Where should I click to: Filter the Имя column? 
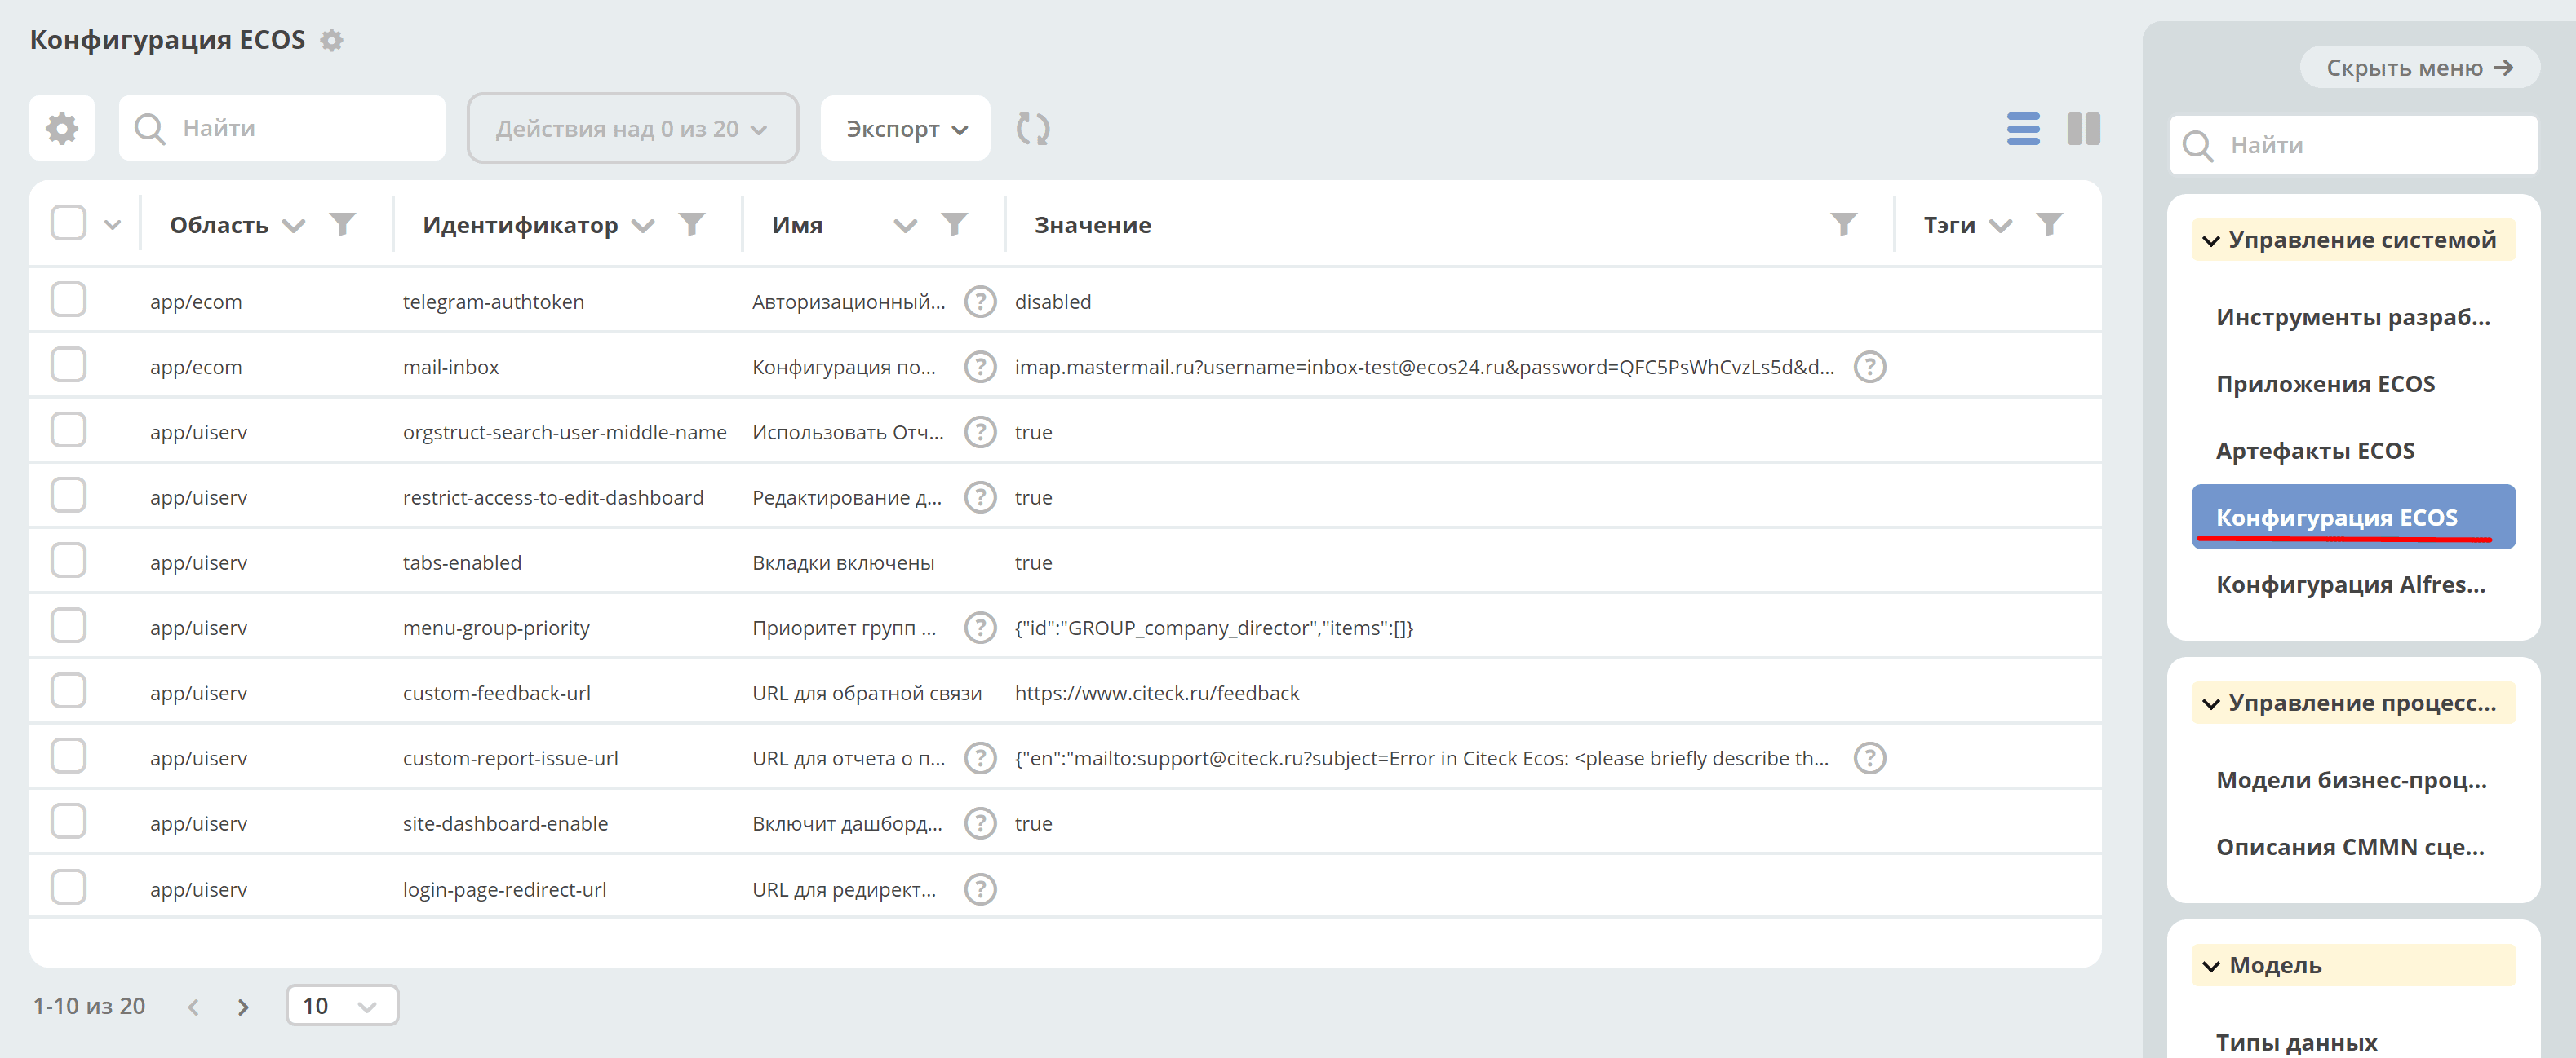pyautogui.click(x=955, y=224)
